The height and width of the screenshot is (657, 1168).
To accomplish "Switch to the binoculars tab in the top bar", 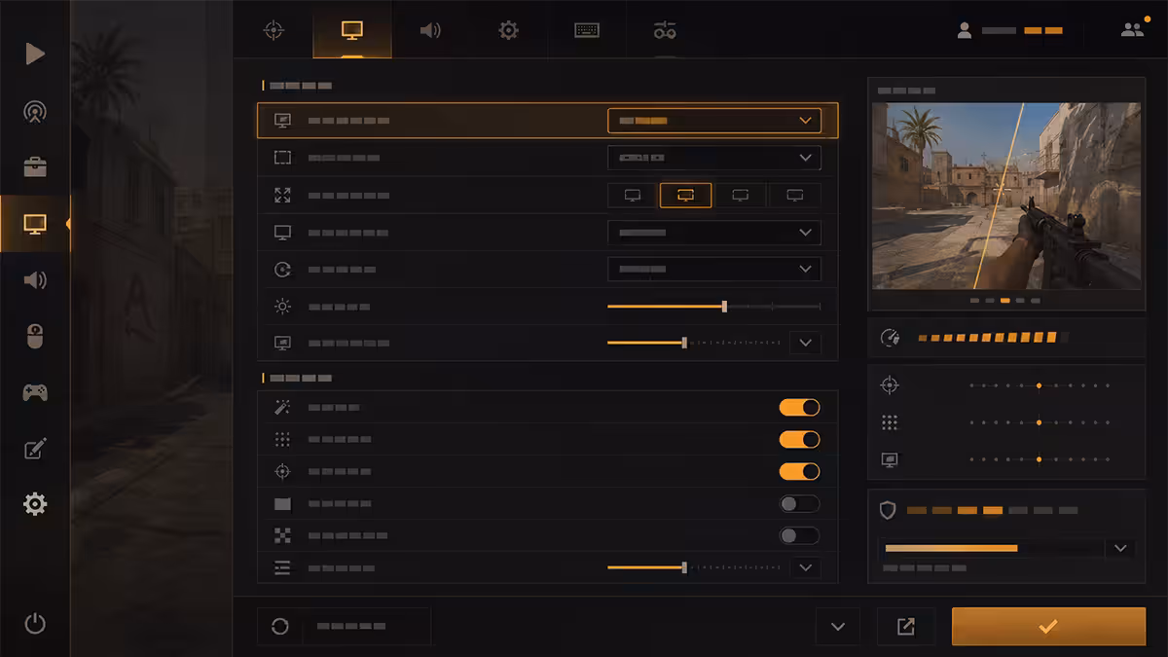I will click(x=665, y=30).
